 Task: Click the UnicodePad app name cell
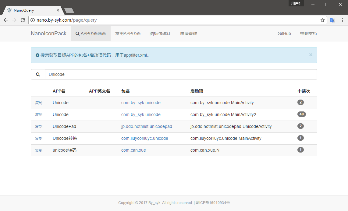coord(64,127)
